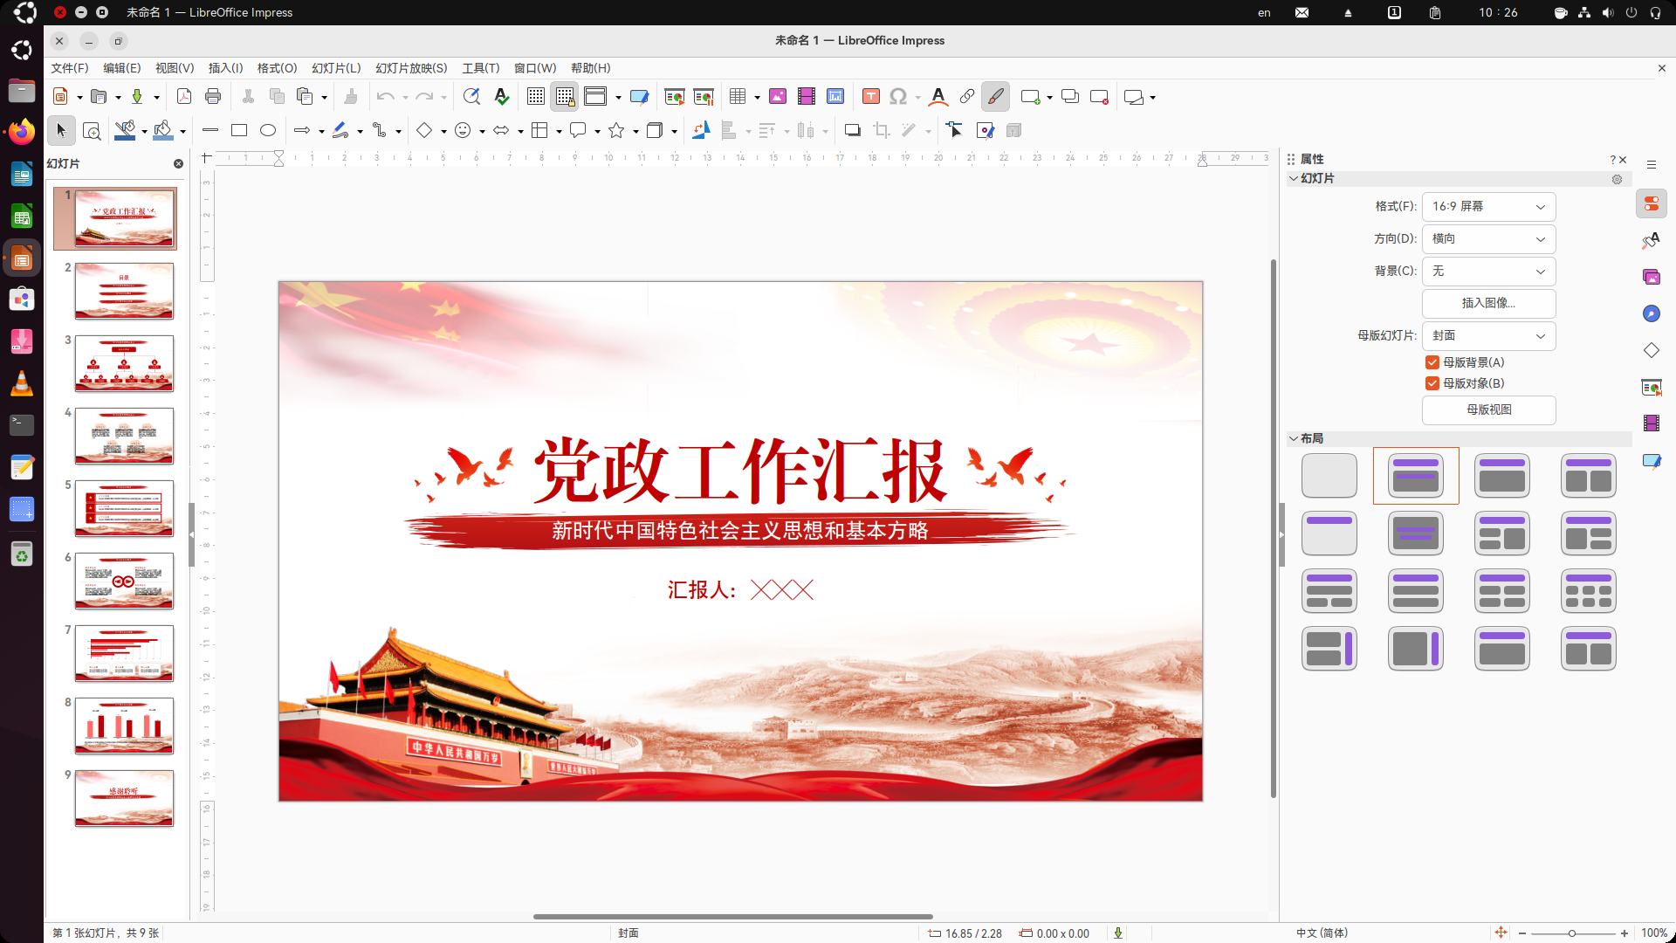
Task: Open the 方向(D) 横向 dropdown
Action: tap(1488, 239)
